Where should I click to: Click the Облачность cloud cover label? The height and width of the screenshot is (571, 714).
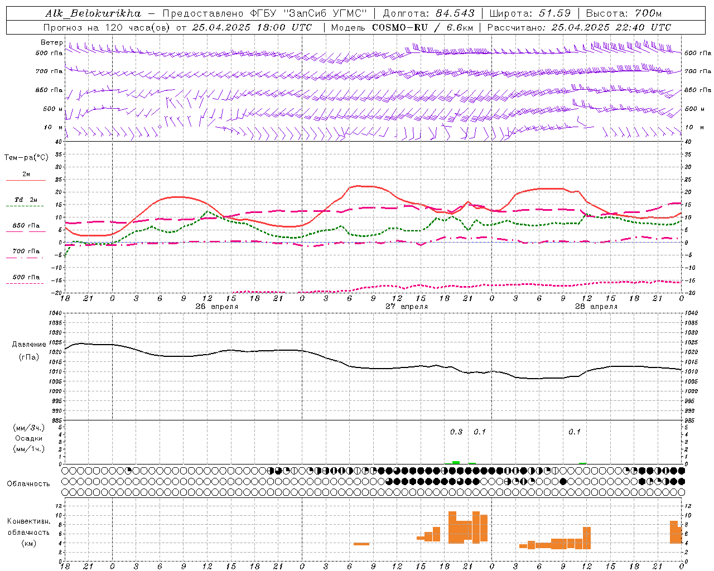[28, 483]
